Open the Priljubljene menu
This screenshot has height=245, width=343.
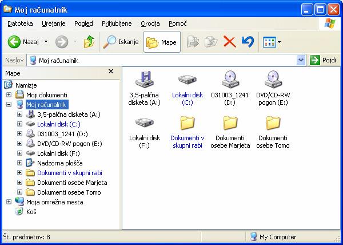117,23
